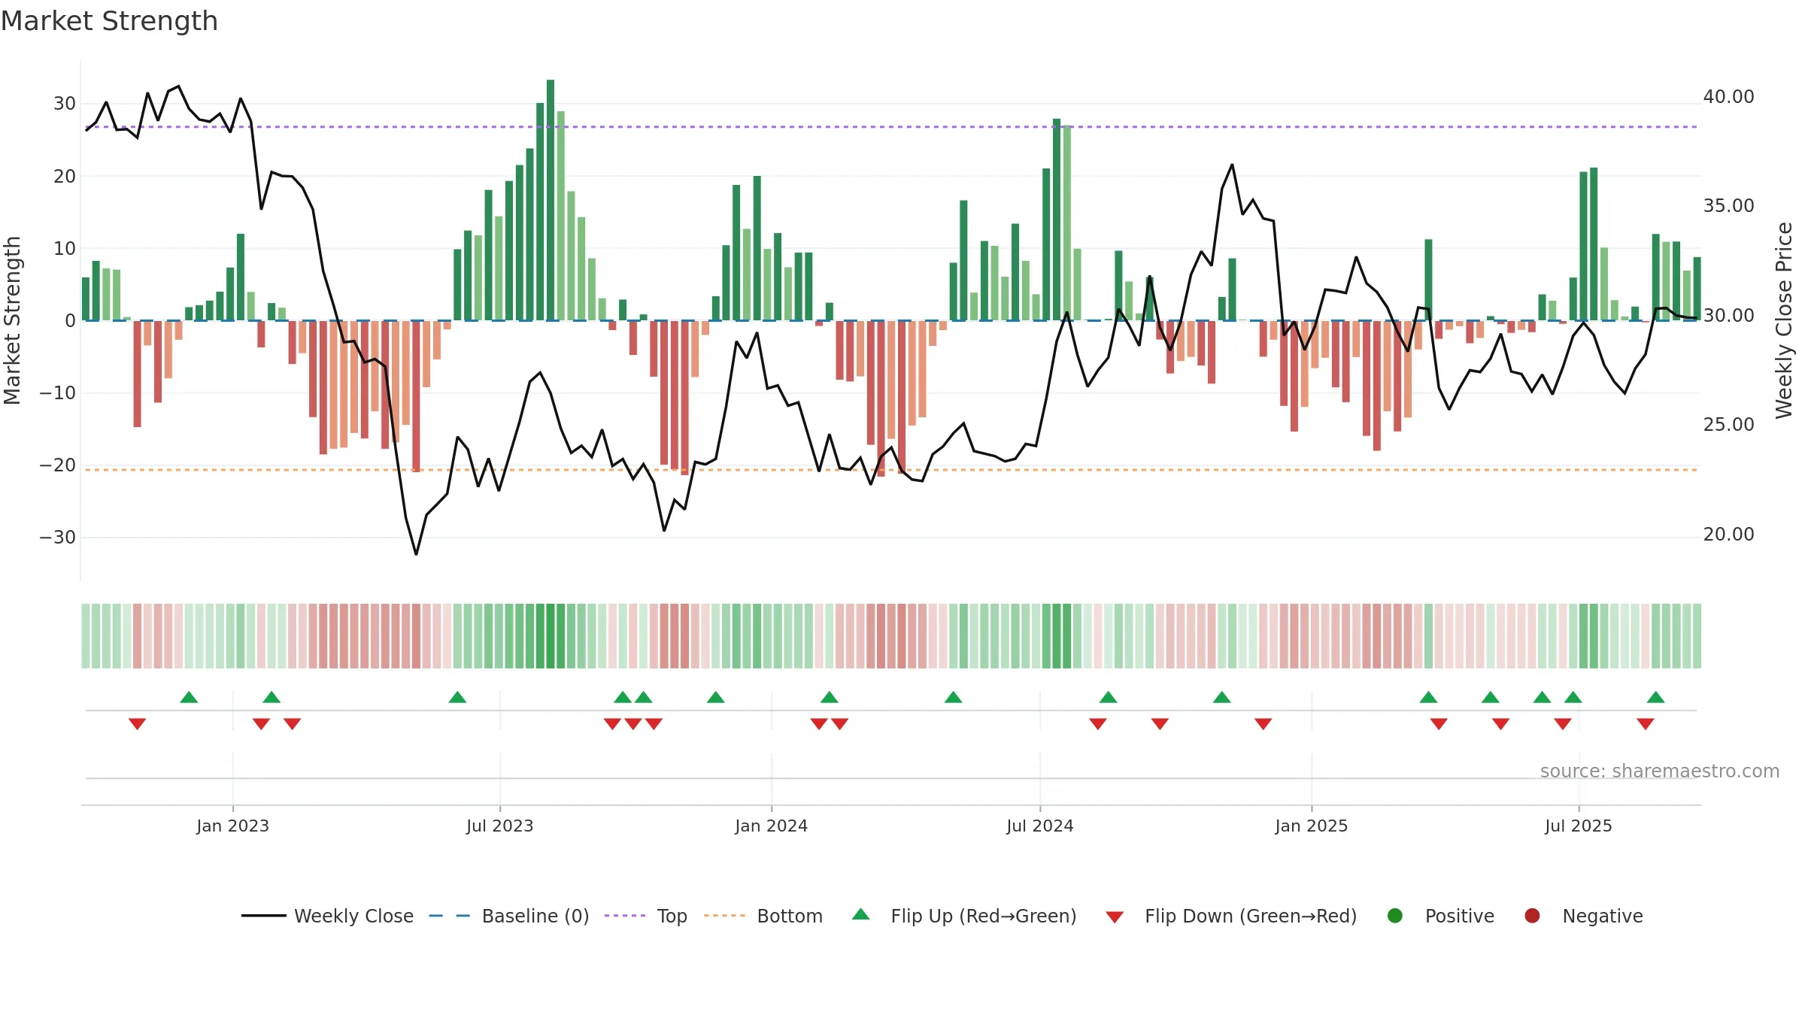1805x1015 pixels.
Task: Click the darkest green cell in heatmap strip
Action: tap(551, 636)
